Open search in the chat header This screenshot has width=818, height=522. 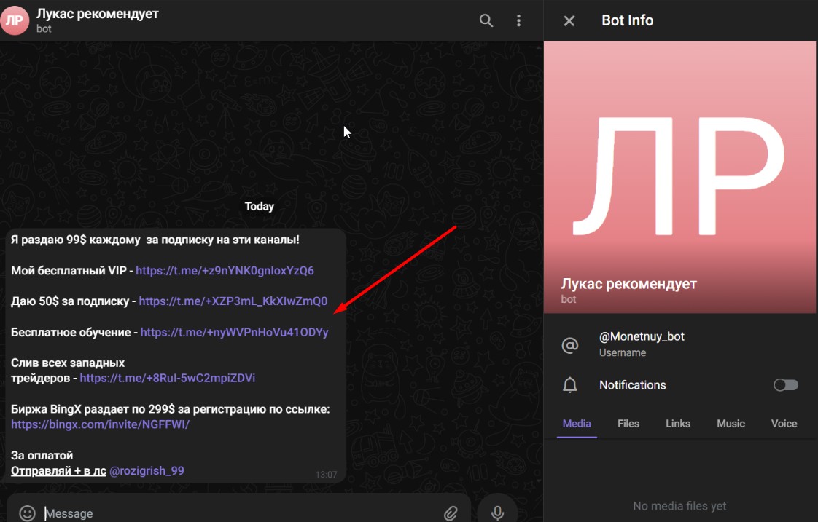486,20
